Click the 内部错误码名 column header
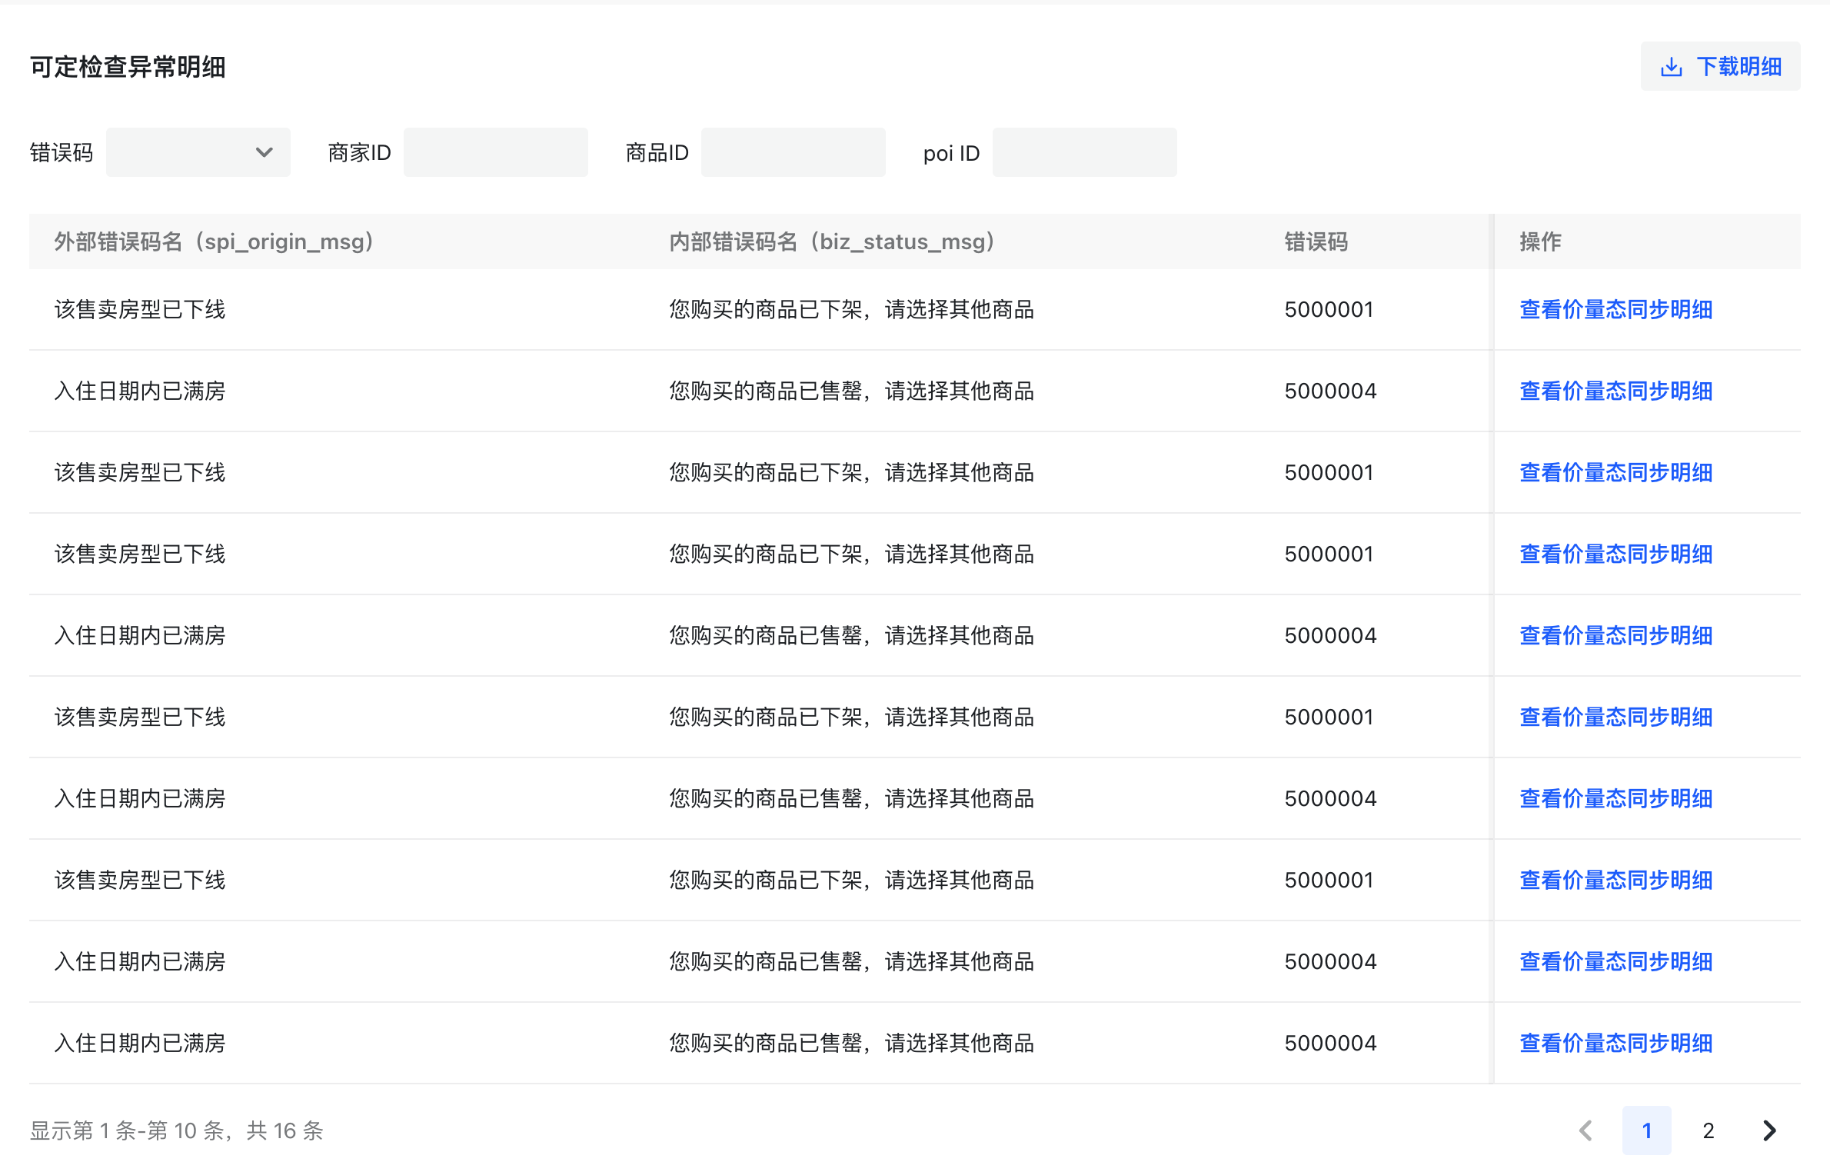This screenshot has width=1830, height=1172. tap(832, 241)
